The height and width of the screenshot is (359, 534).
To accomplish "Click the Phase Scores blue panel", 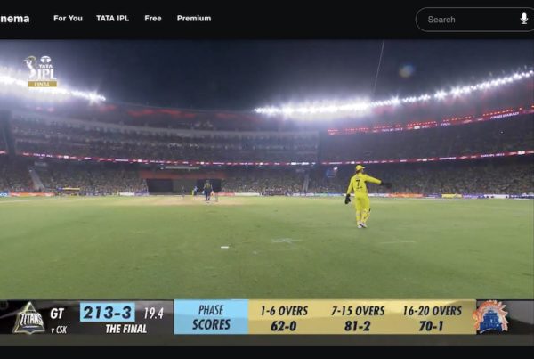I will (211, 317).
